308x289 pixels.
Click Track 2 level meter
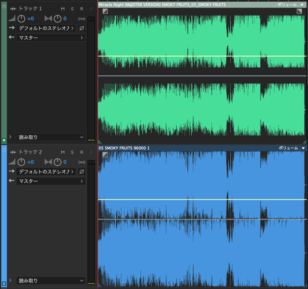coord(91,222)
